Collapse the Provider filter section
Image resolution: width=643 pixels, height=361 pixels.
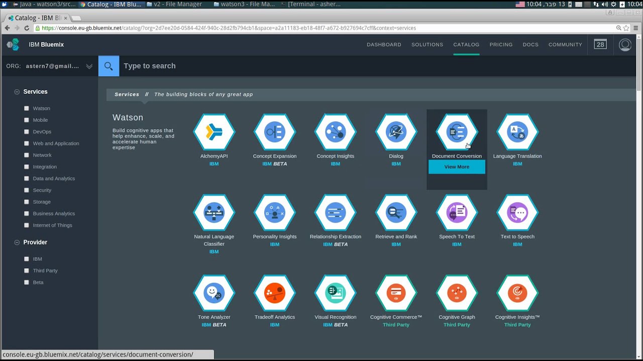tap(17, 242)
